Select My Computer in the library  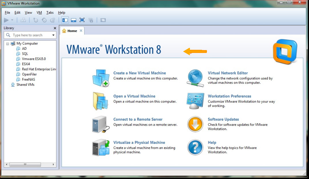click(27, 43)
